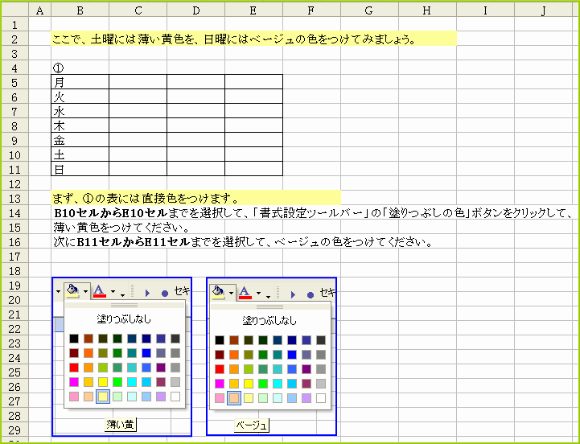Click the blue circle record icon in the right toolbar

pyautogui.click(x=311, y=294)
